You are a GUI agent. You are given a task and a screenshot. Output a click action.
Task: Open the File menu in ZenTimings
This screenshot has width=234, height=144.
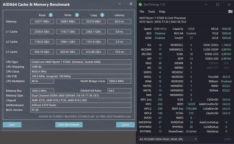tap(142, 12)
